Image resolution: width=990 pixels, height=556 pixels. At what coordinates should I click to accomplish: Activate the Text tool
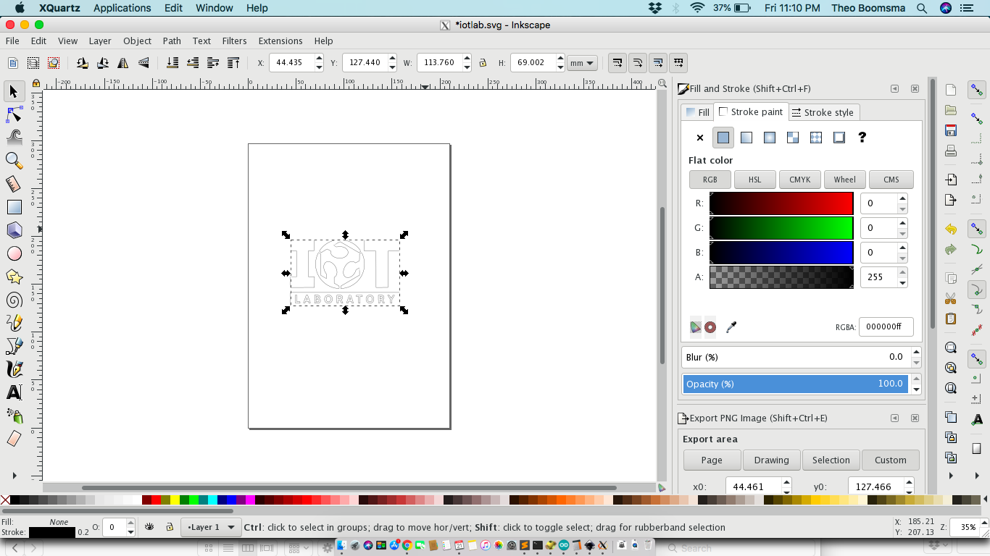coord(14,393)
